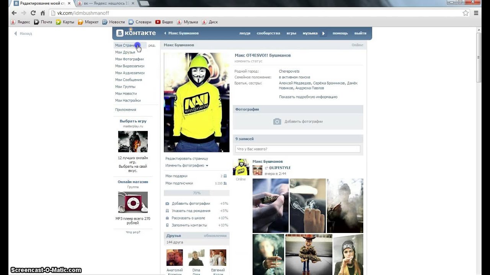Viewport: 490px width, 275px height.
Task: Bookmark this page with the star icon
Action: tap(465, 13)
